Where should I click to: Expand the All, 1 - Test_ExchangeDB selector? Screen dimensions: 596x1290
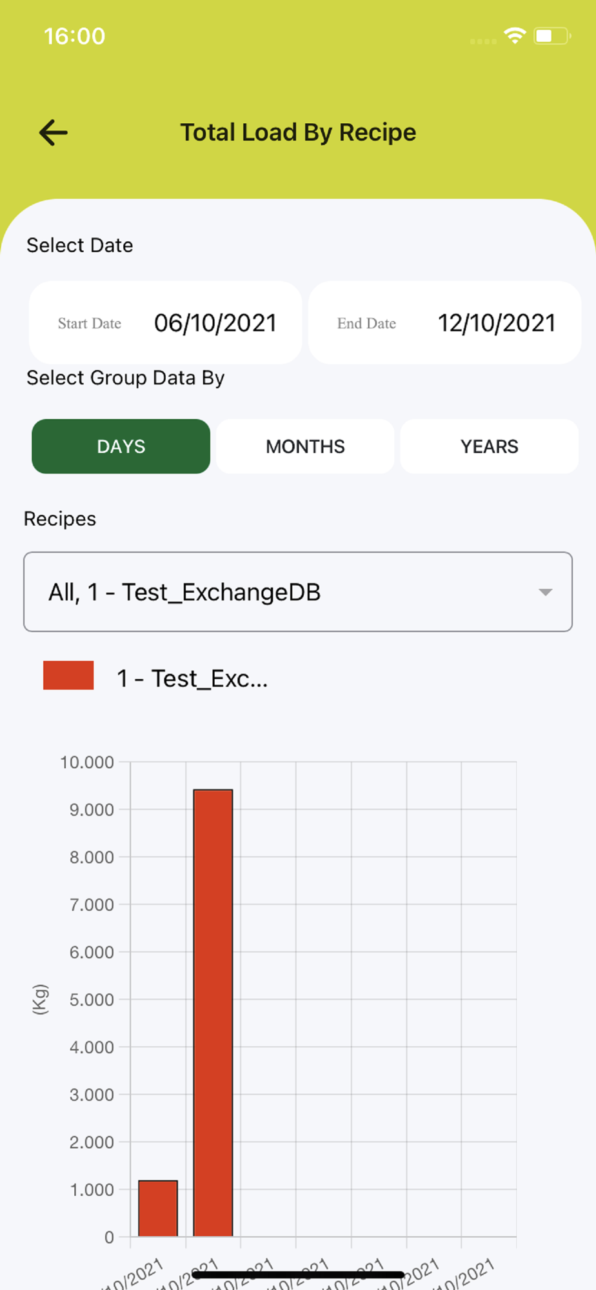pyautogui.click(x=284, y=592)
